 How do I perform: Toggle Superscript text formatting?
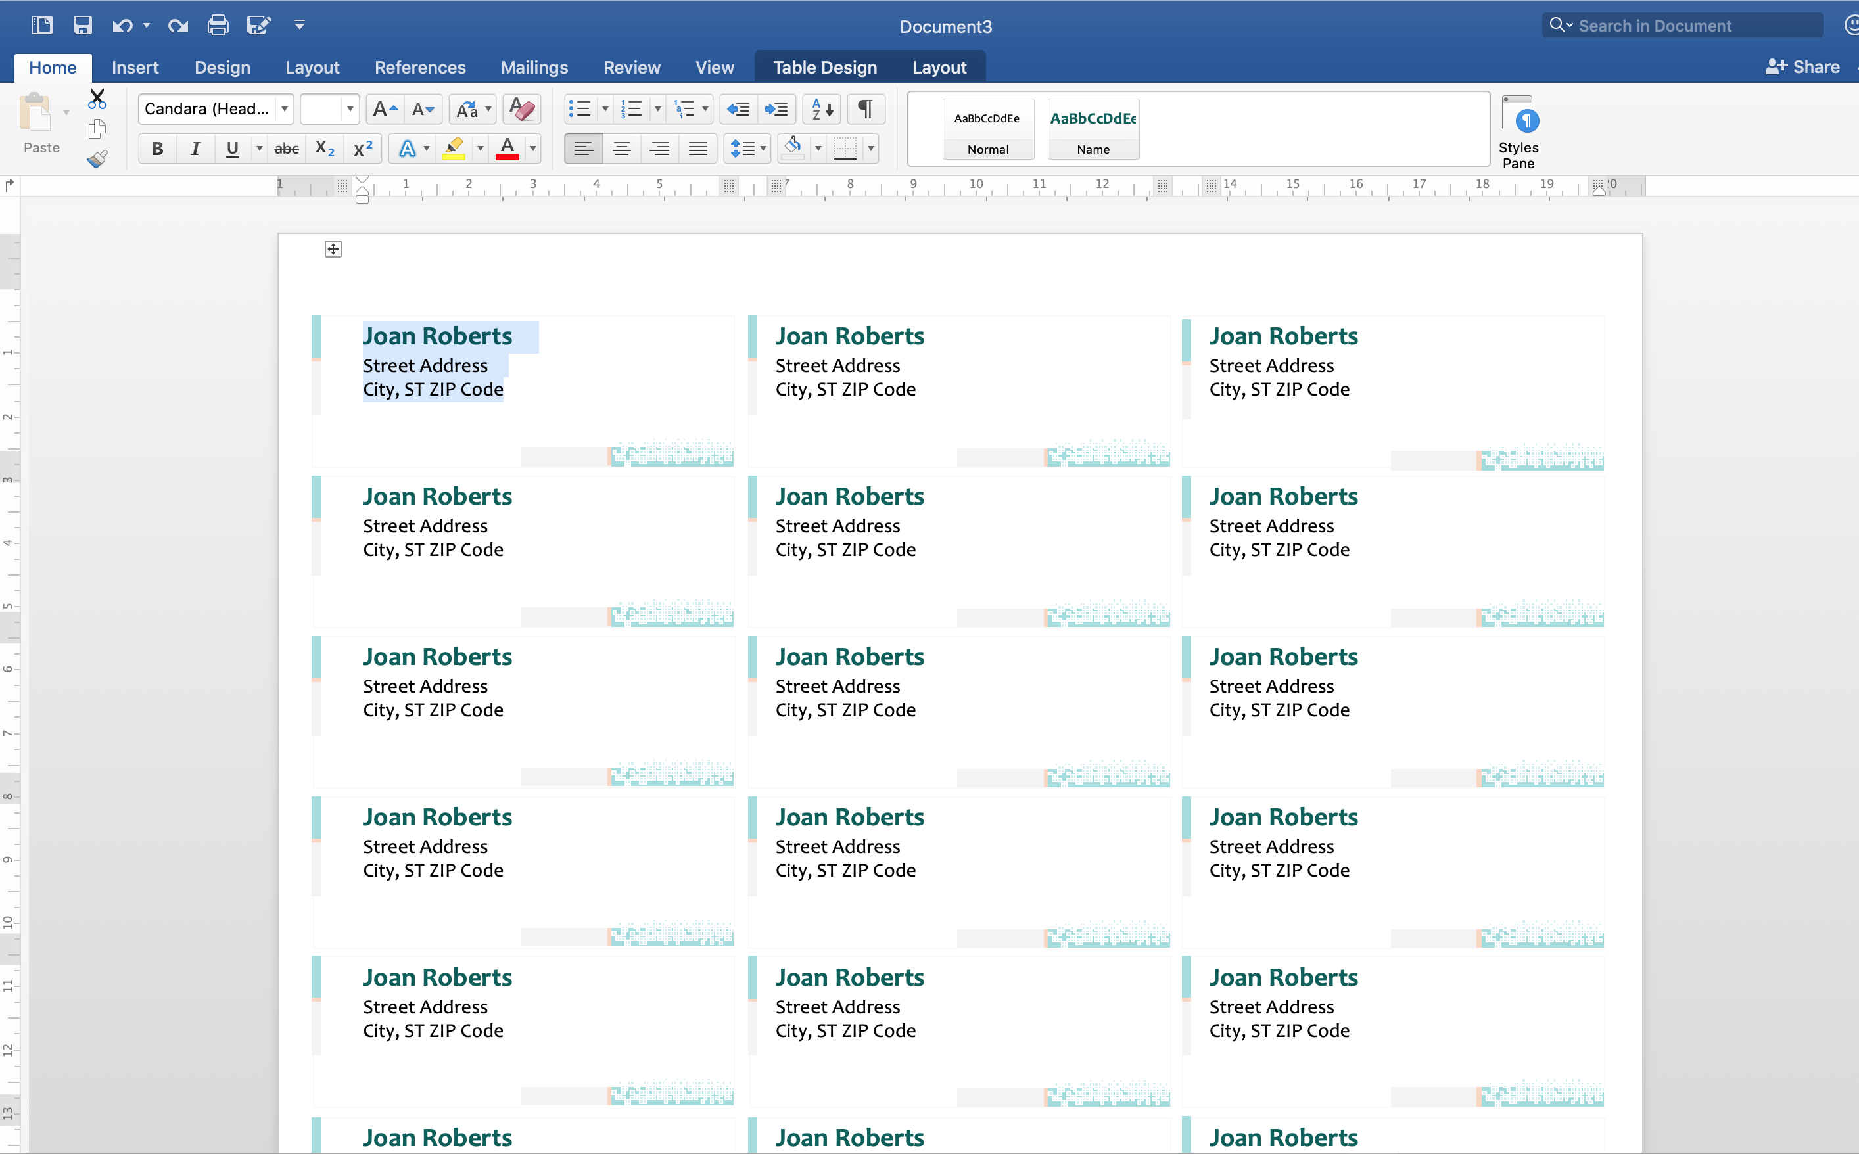click(x=362, y=149)
